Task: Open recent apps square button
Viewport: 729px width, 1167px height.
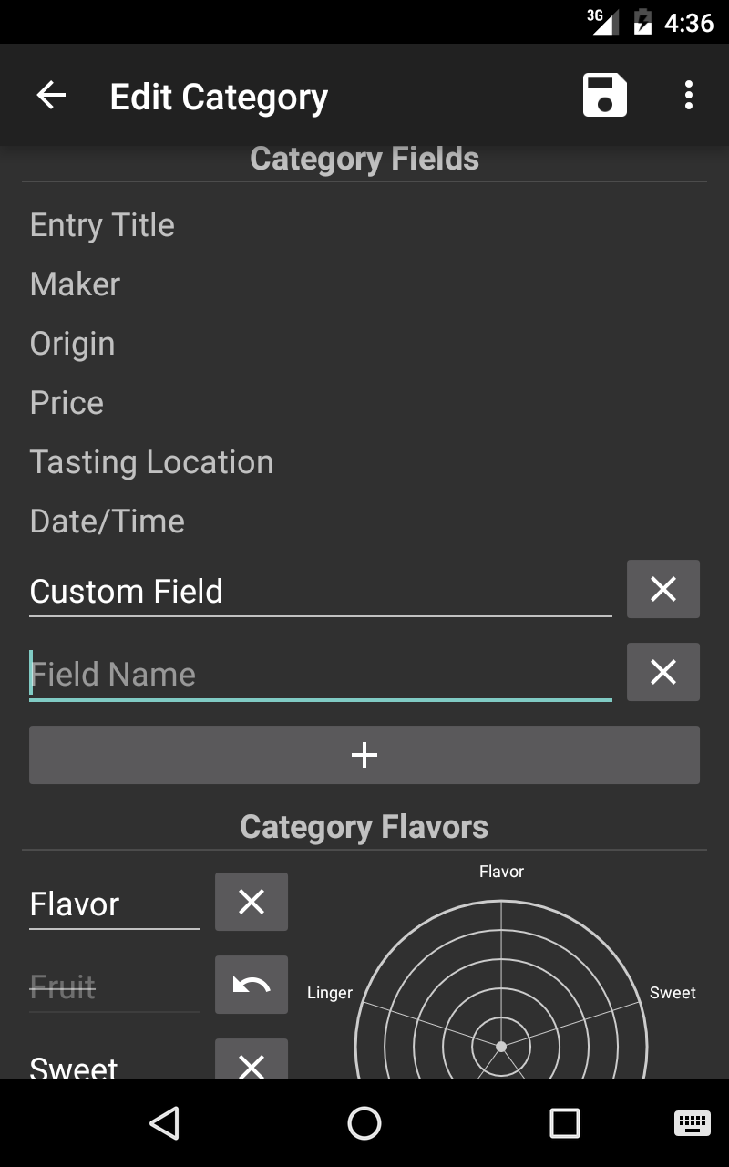Action: (565, 1123)
